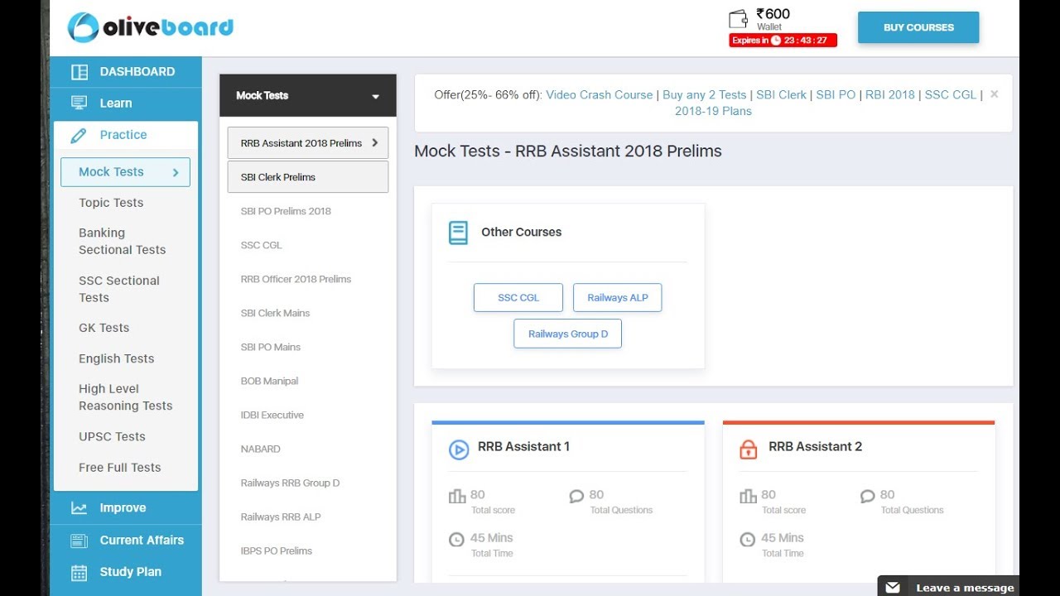Image resolution: width=1060 pixels, height=596 pixels.
Task: Expand the Mock Tests dropdown header
Action: pos(375,96)
